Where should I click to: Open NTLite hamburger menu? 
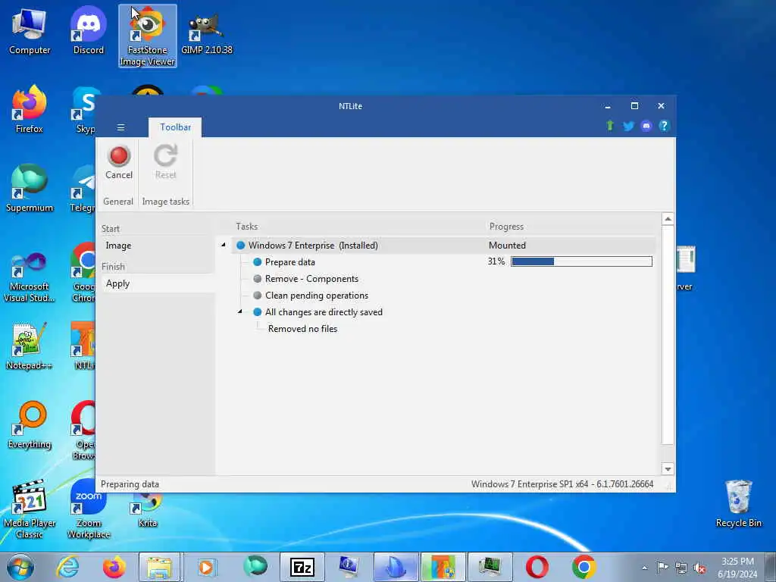pyautogui.click(x=120, y=127)
